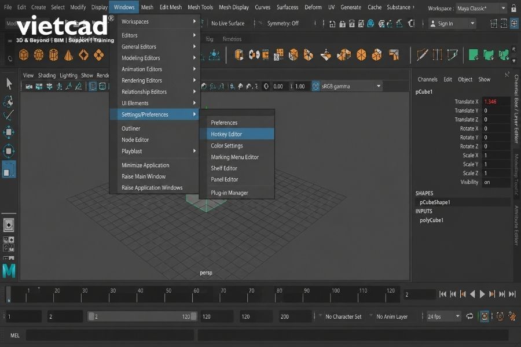The height and width of the screenshot is (347, 521).
Task: Select the Paint Selection brush tool
Action: (x=8, y=116)
